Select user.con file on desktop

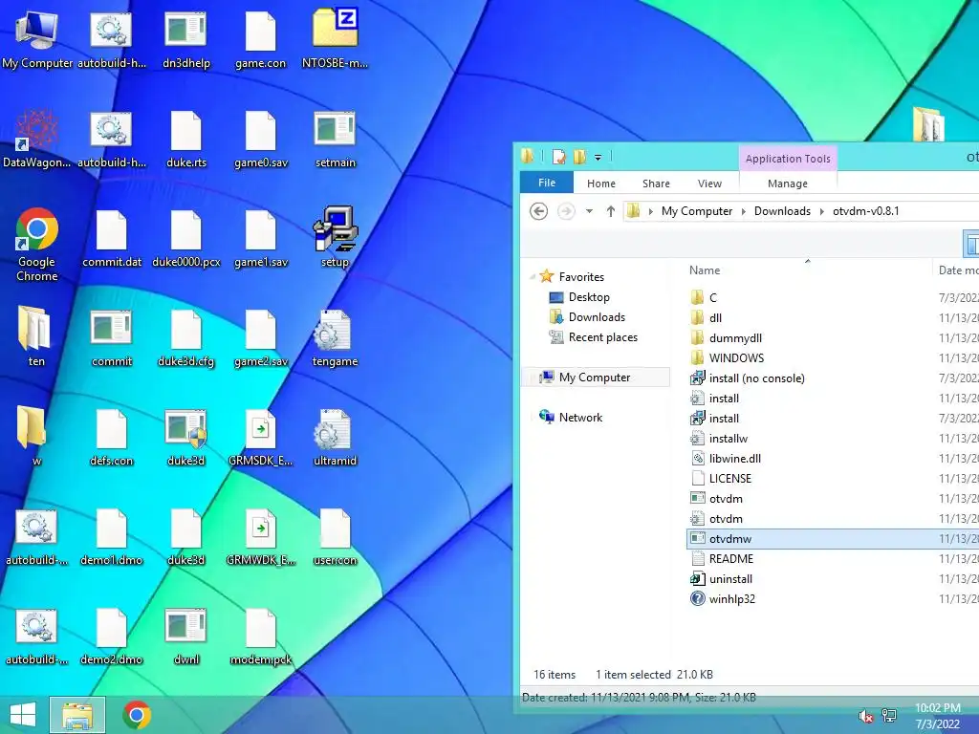(x=335, y=535)
